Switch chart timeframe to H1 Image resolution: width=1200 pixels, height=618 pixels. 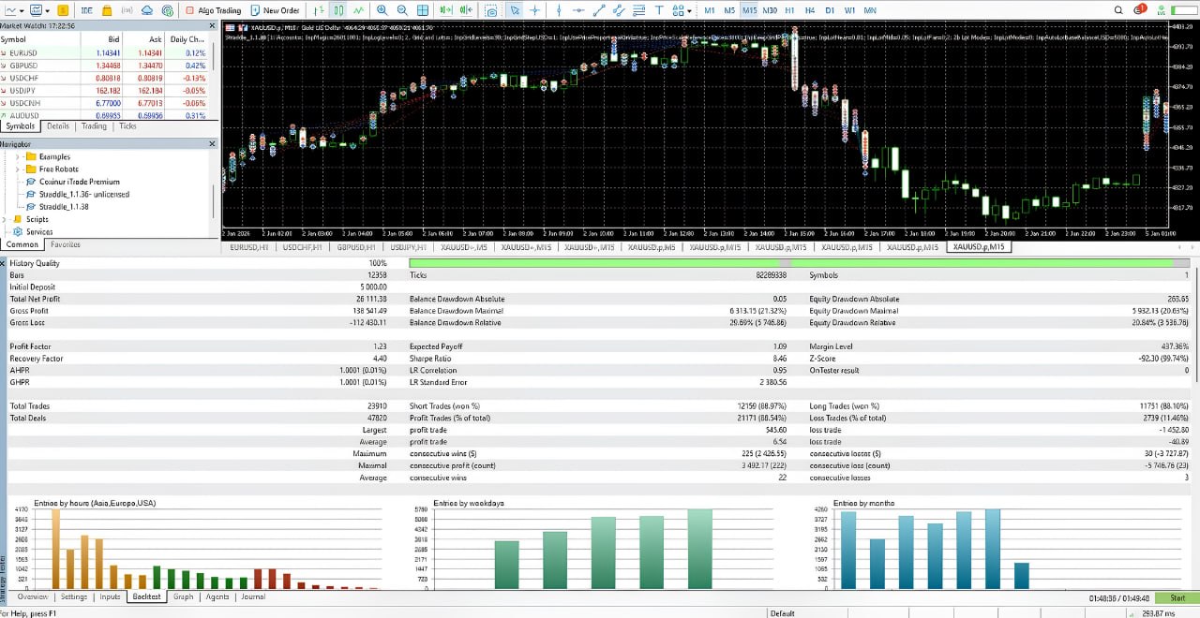click(x=789, y=10)
